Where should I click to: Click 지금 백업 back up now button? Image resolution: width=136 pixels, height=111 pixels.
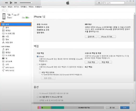[x=91, y=62]
